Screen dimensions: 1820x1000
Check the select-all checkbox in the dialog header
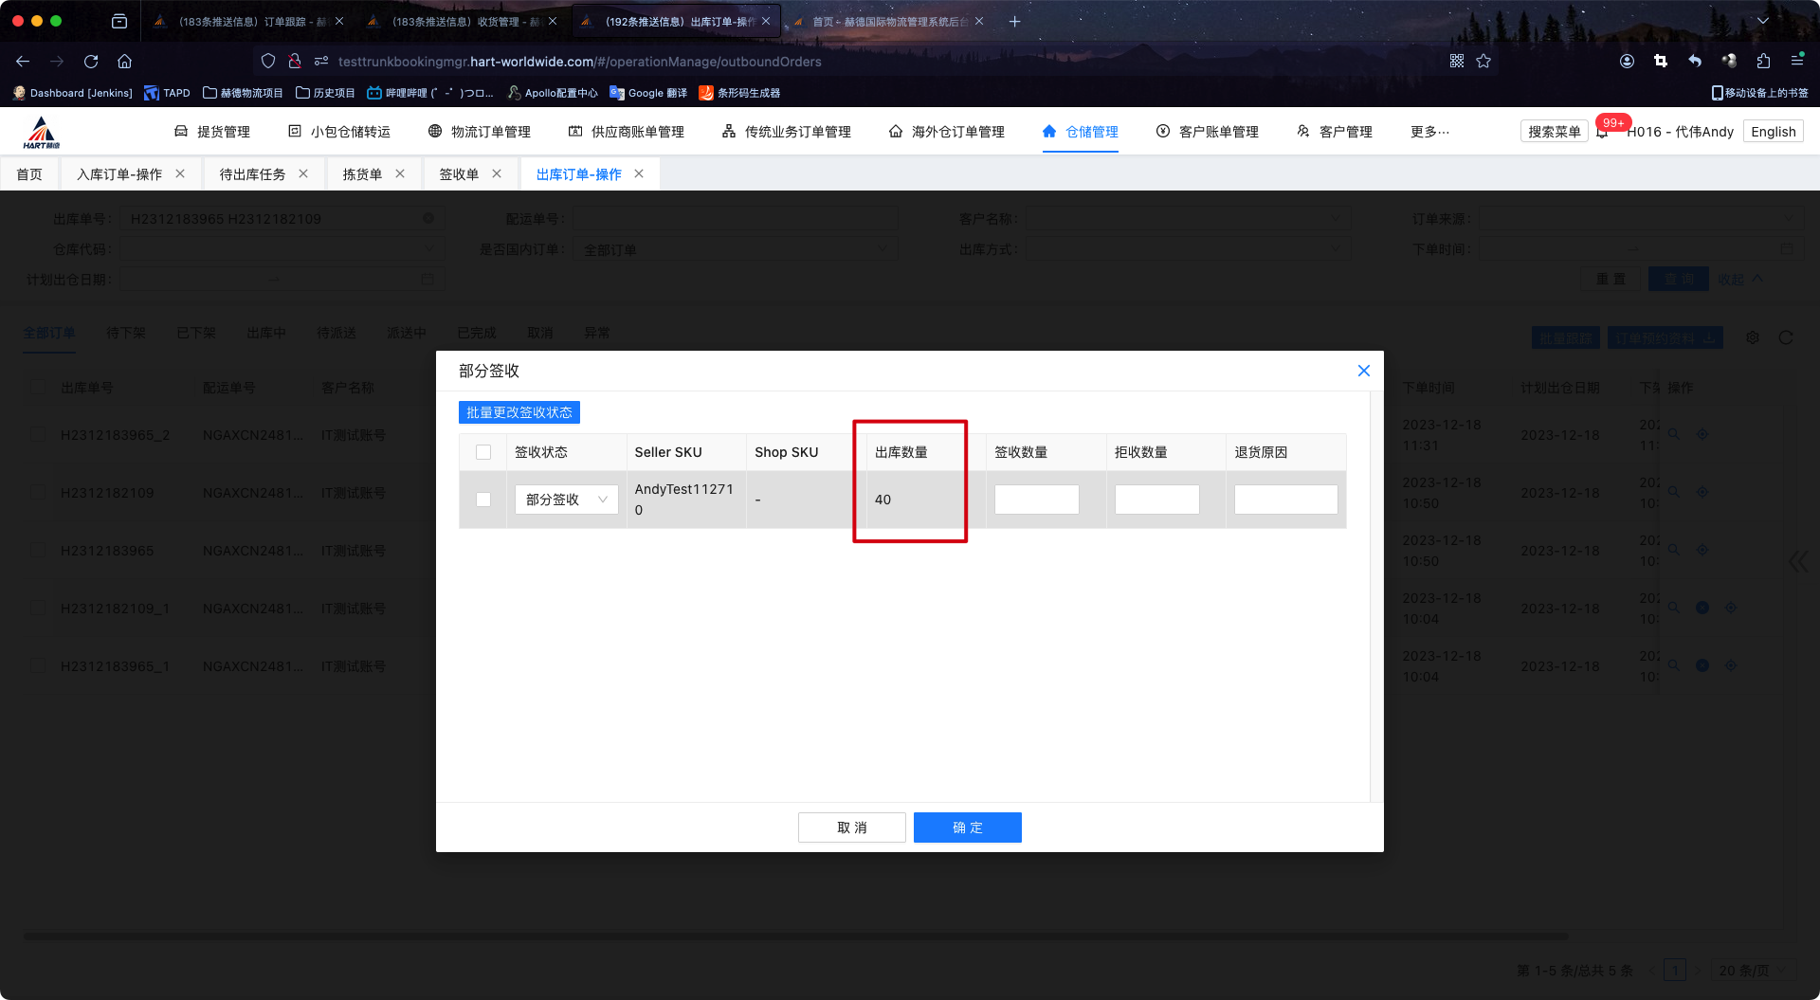483,452
